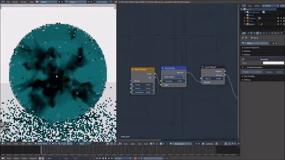285x160 pixels.
Task: Open the Object properties tab
Action: click(x=261, y=33)
